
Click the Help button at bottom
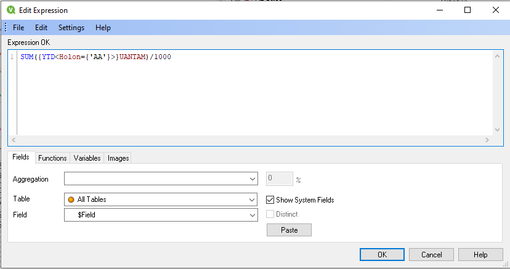pyautogui.click(x=480, y=255)
